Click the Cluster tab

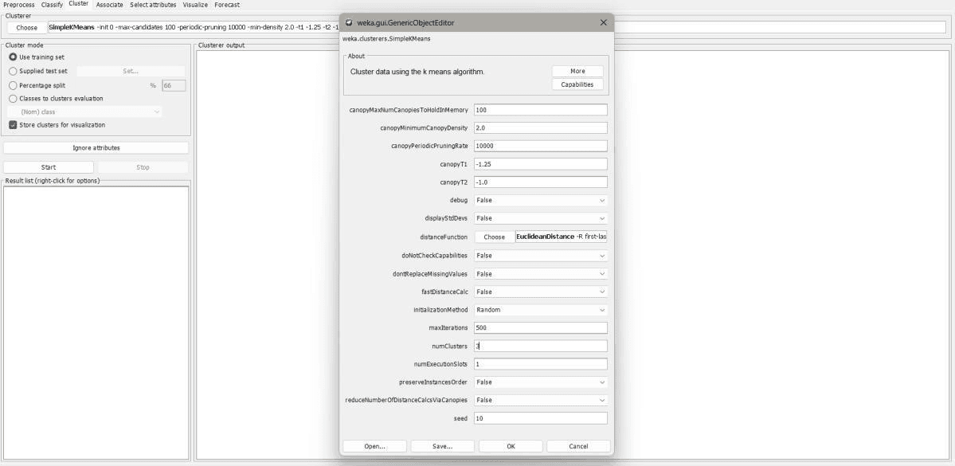[x=79, y=4]
